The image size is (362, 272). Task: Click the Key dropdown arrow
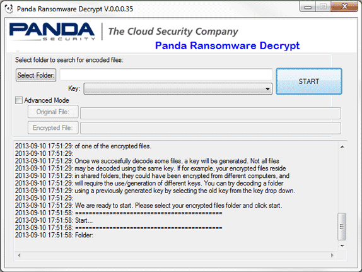tap(267, 89)
